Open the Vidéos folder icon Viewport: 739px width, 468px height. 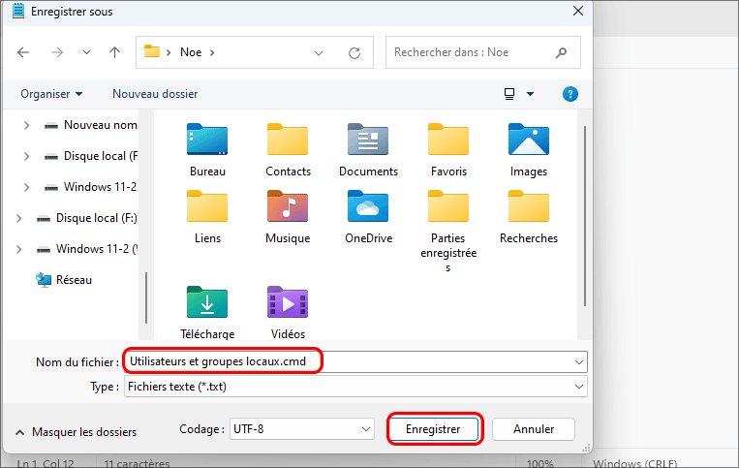(x=288, y=304)
